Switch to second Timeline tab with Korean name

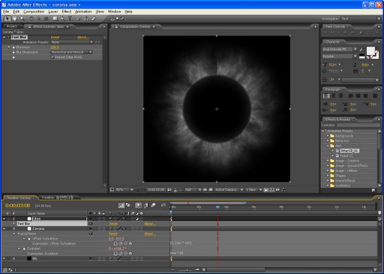(x=58, y=197)
